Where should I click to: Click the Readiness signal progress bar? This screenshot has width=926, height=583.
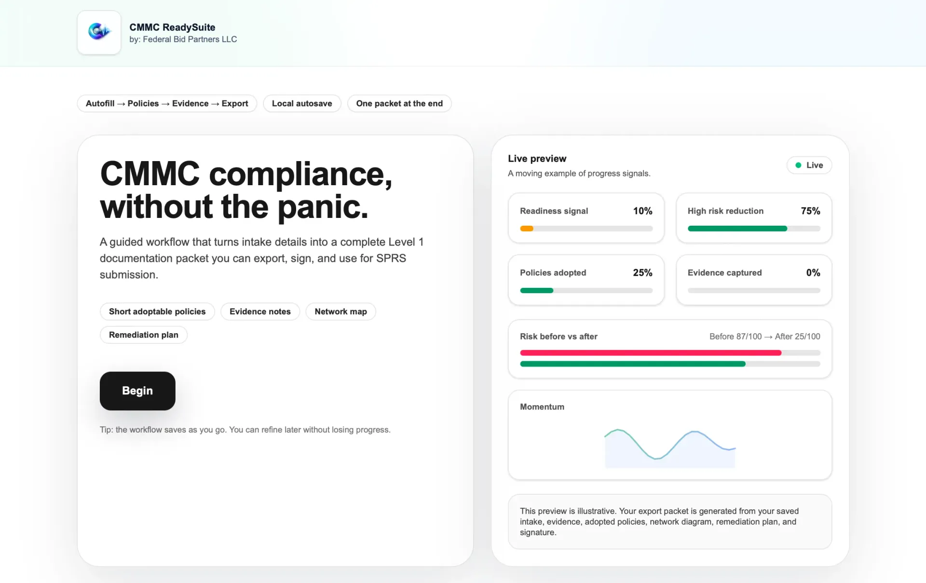(x=586, y=229)
